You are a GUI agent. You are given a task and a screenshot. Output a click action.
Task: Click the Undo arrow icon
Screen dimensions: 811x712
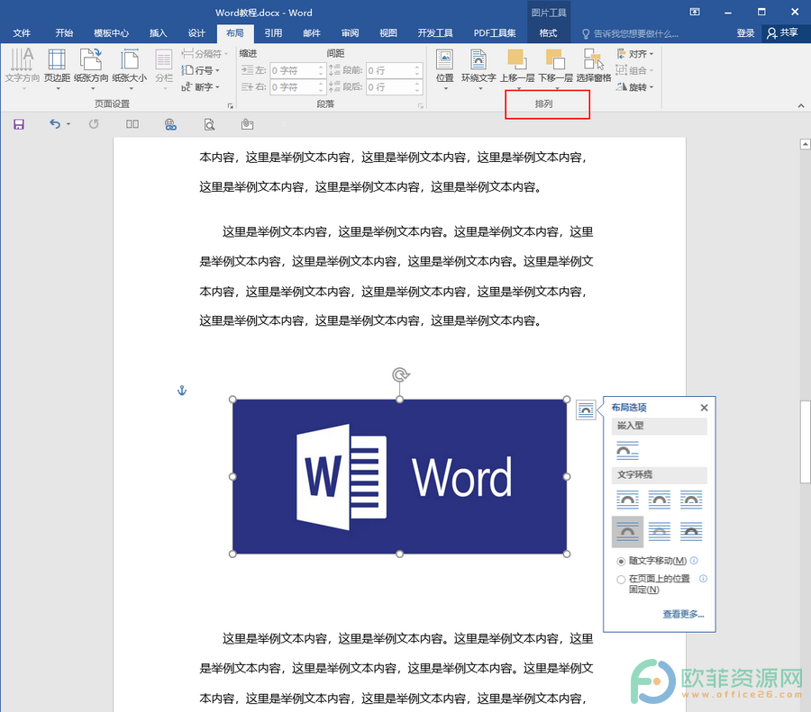(x=55, y=124)
